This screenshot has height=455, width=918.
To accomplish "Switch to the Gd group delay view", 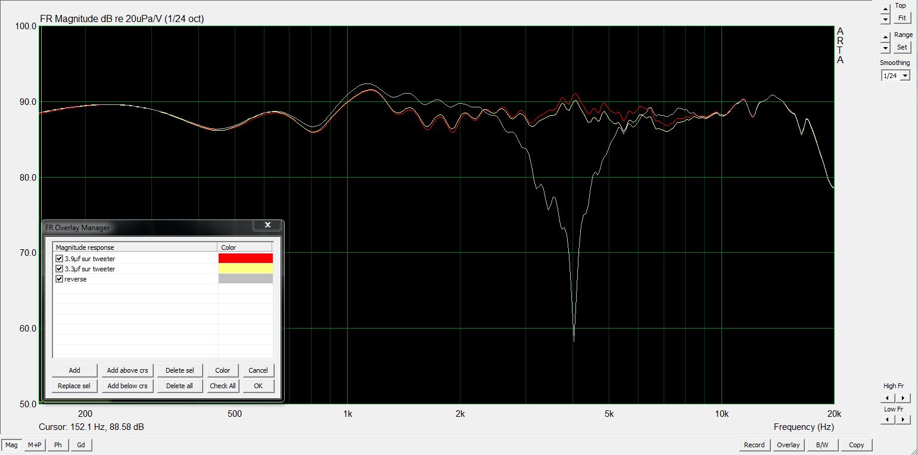I will (x=81, y=445).
